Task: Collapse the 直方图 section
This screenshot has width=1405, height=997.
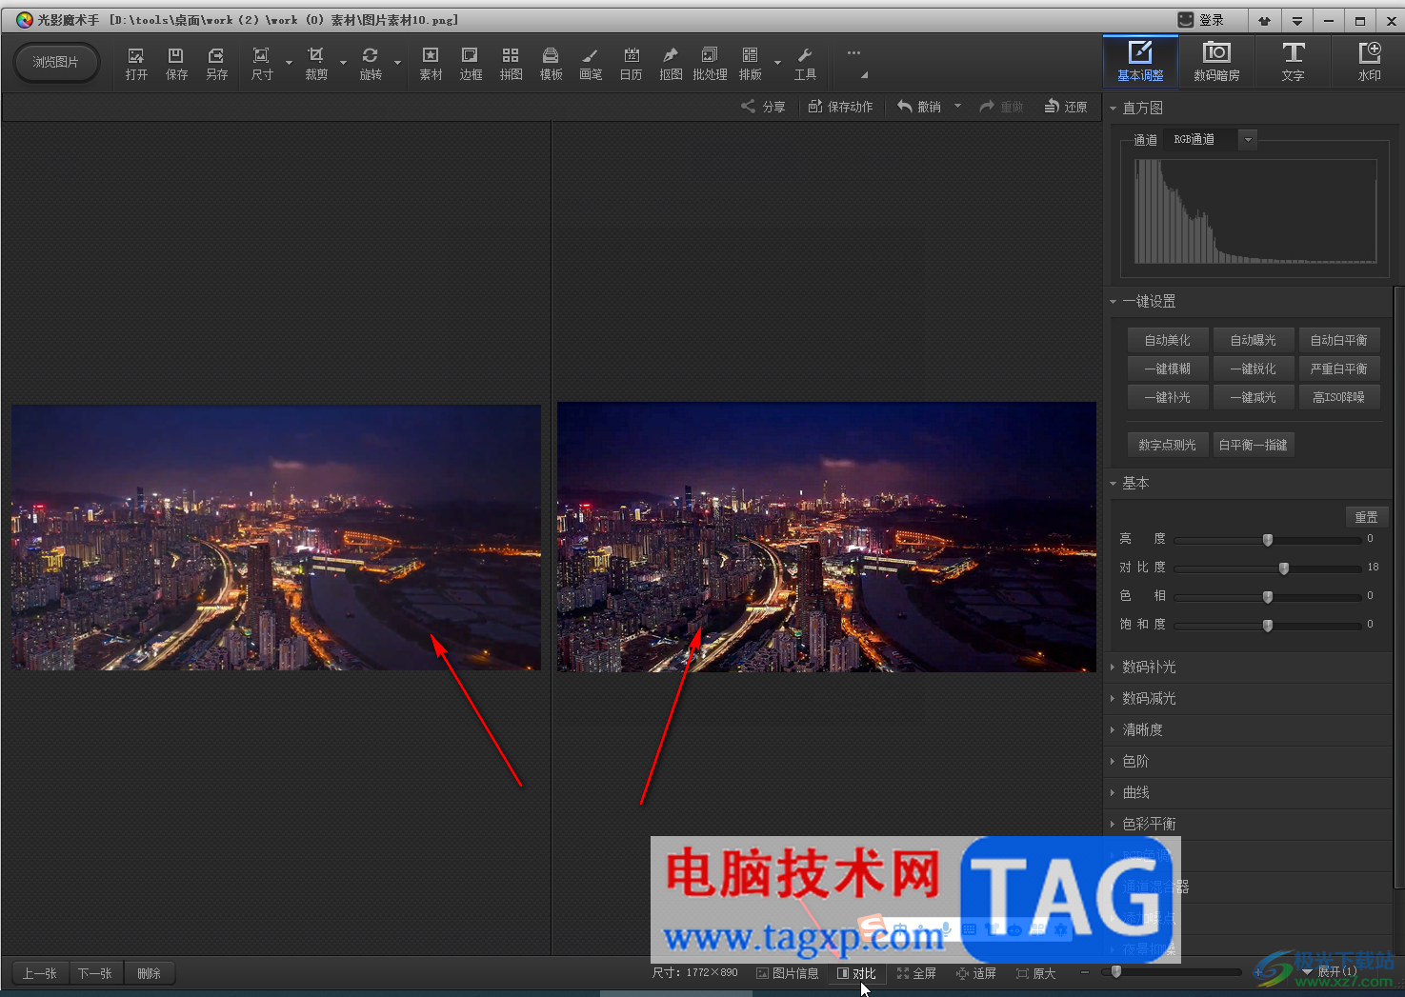Action: point(1113,109)
